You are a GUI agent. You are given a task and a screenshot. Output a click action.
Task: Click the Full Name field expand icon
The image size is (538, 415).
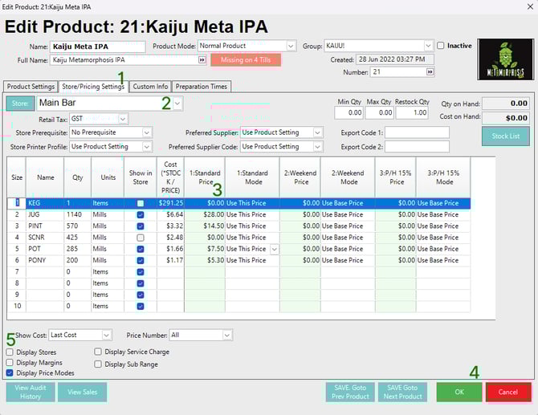(202, 60)
